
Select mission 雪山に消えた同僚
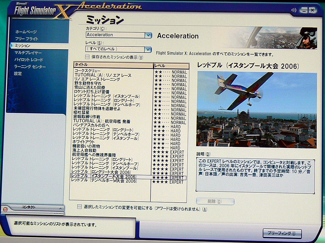pos(90,88)
